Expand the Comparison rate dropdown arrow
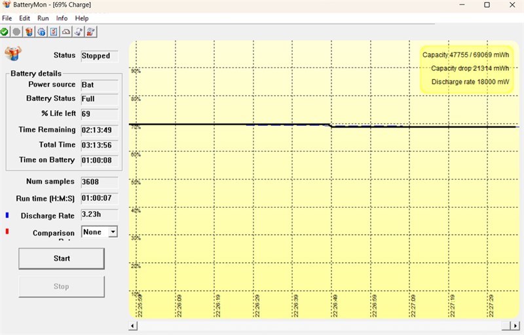Viewport: 524px width, 335px height. (113, 231)
